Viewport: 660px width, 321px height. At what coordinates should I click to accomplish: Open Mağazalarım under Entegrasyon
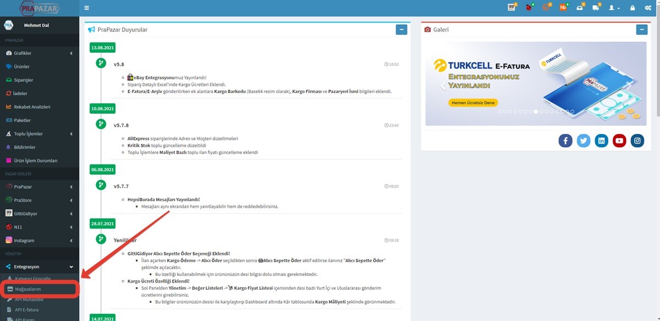tap(40, 289)
